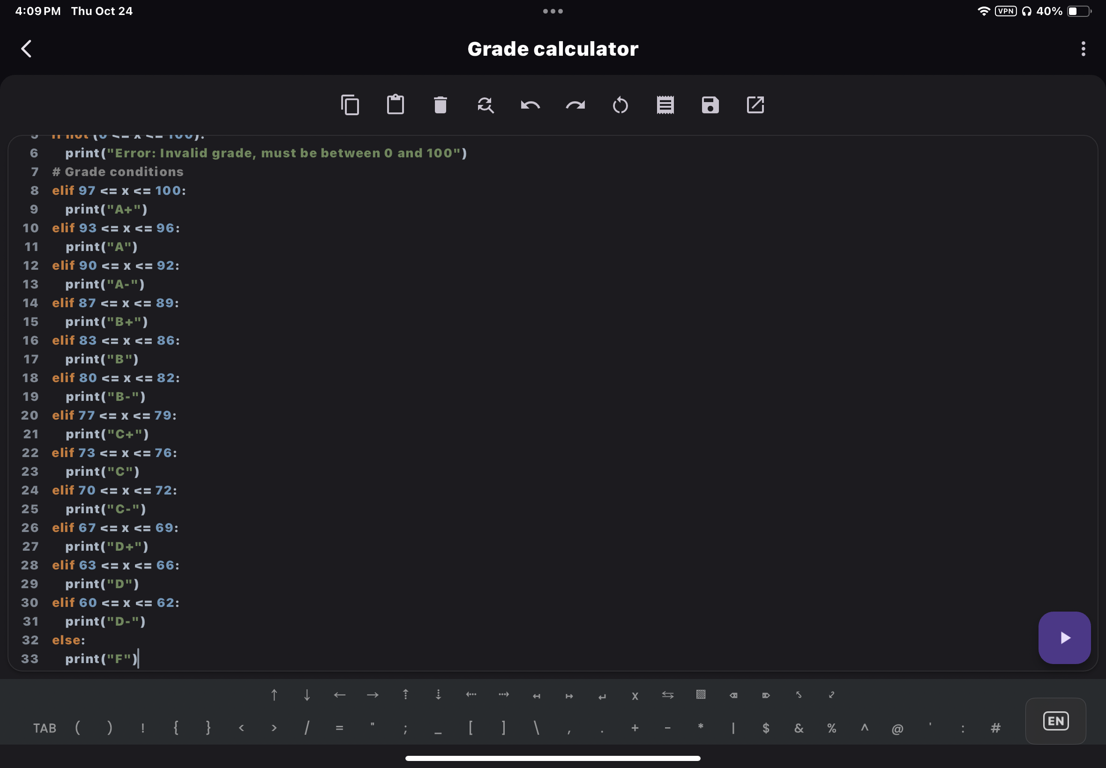The height and width of the screenshot is (768, 1106).
Task: Place cursor on line 9 print("A+")
Action: (x=106, y=209)
